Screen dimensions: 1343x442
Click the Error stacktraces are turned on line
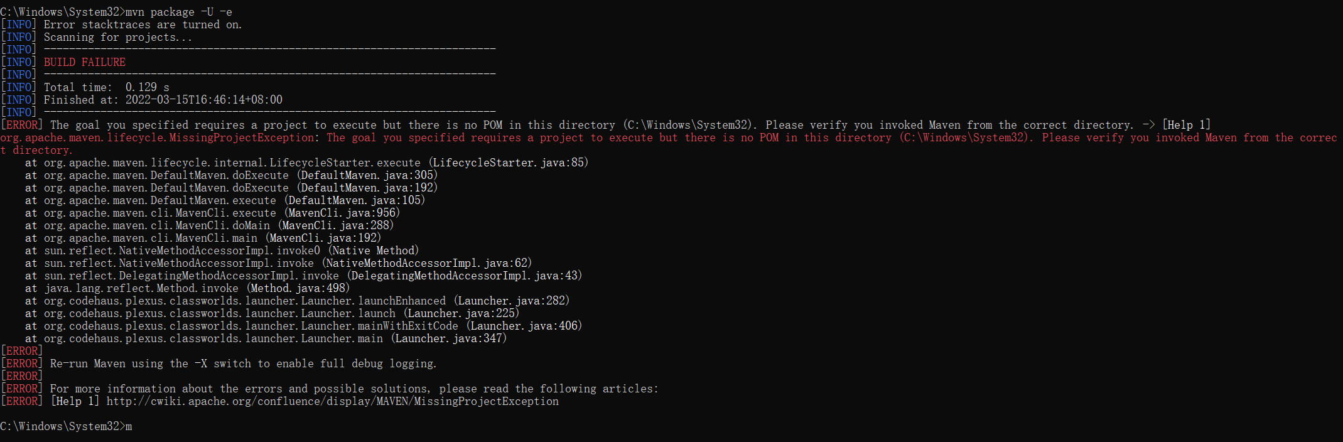click(143, 24)
